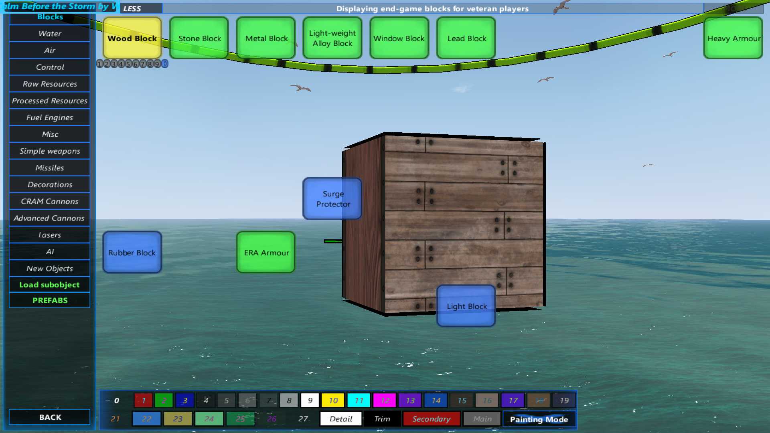Choose the Heavy Armour tile
This screenshot has height=433, width=770.
coord(733,38)
